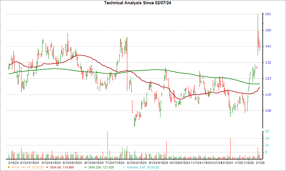Click the 2/1/25 date axis label
This screenshot has width=286, height=171.
[260, 163]
